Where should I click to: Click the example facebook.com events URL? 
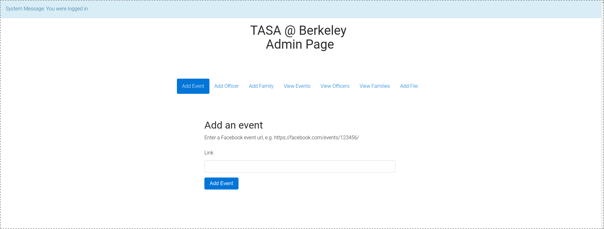[316, 138]
